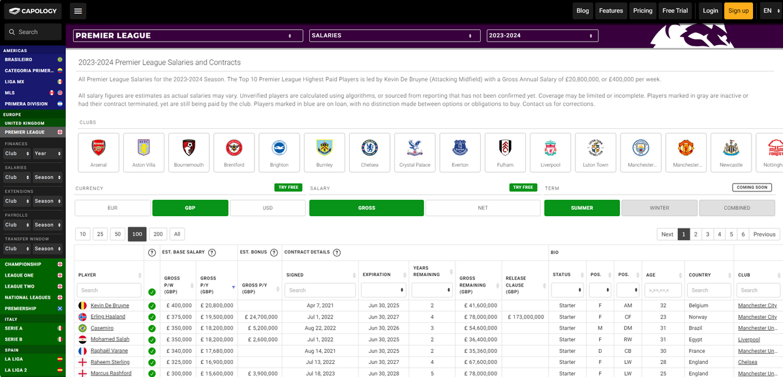
Task: Select the Manchester United club crest
Action: coord(686,152)
